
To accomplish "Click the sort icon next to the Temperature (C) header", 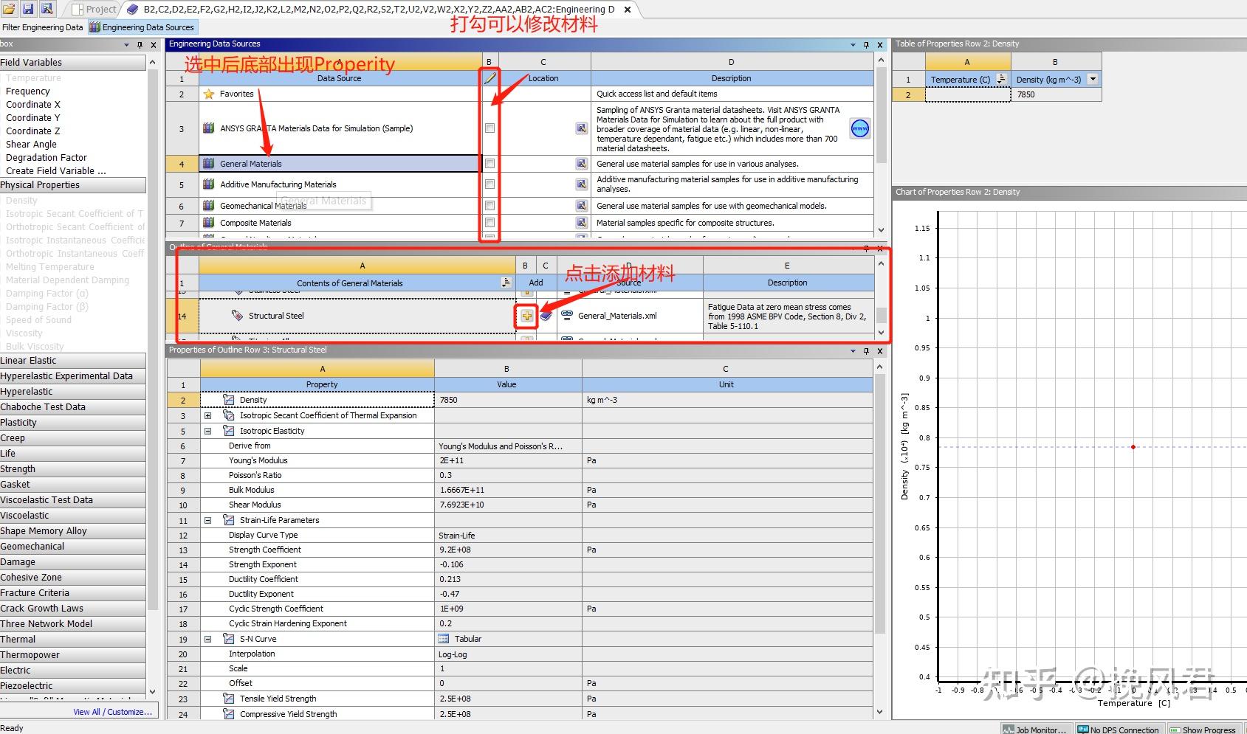I will point(1001,79).
